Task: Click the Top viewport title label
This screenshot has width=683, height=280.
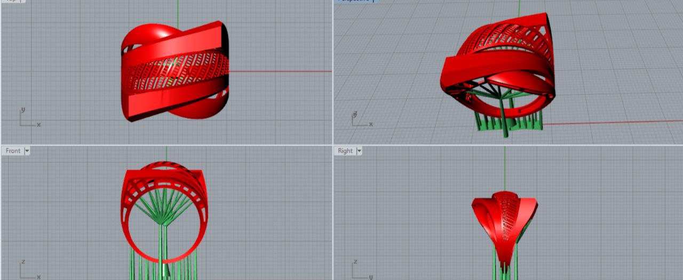Action: (x=12, y=1)
